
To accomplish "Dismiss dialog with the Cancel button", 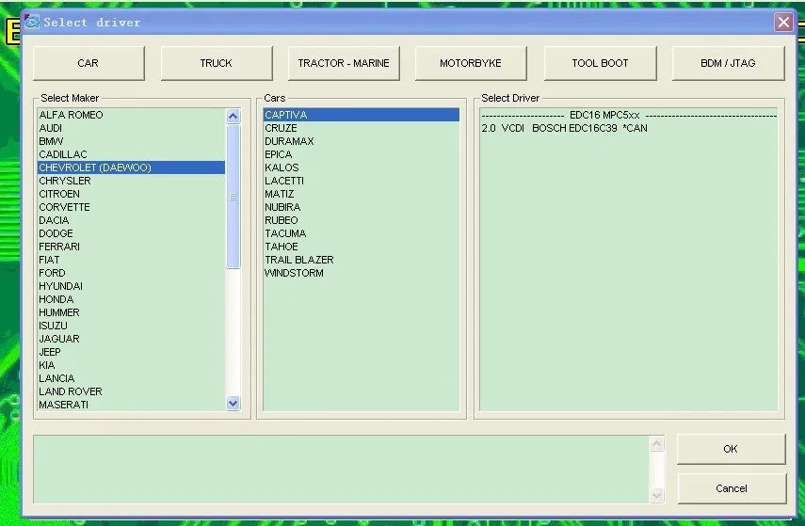I will point(732,488).
